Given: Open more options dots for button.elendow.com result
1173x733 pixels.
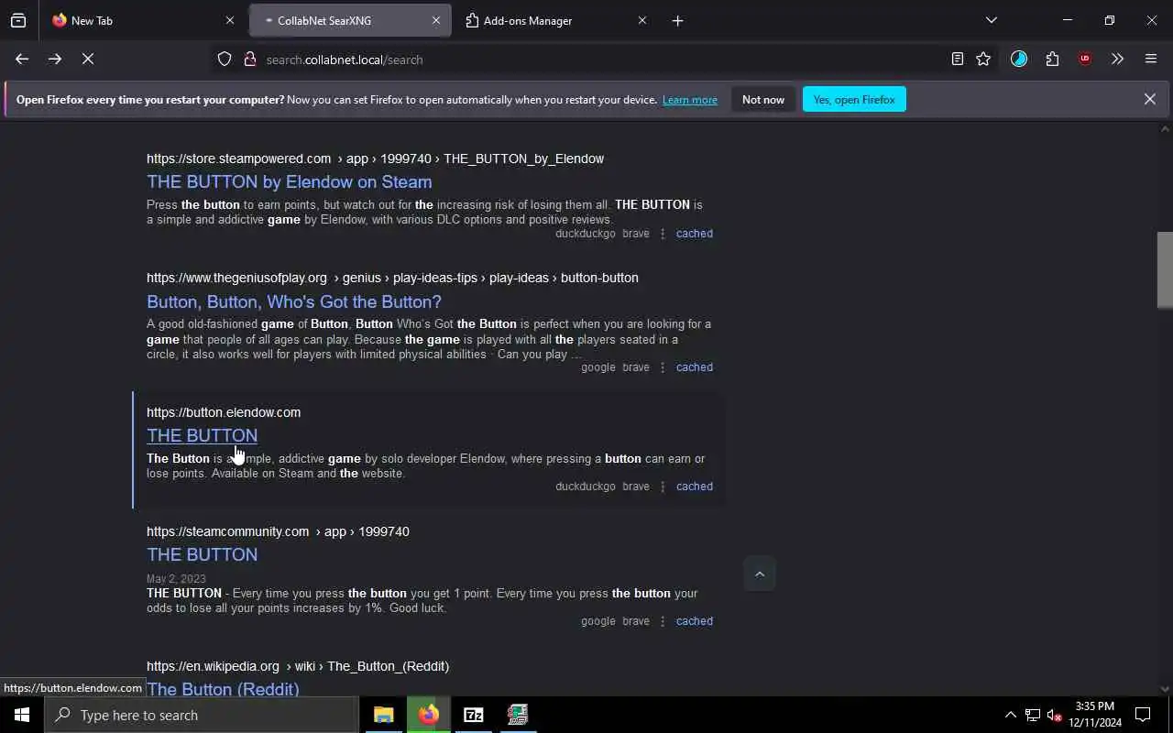Looking at the screenshot, I should pyautogui.click(x=663, y=487).
